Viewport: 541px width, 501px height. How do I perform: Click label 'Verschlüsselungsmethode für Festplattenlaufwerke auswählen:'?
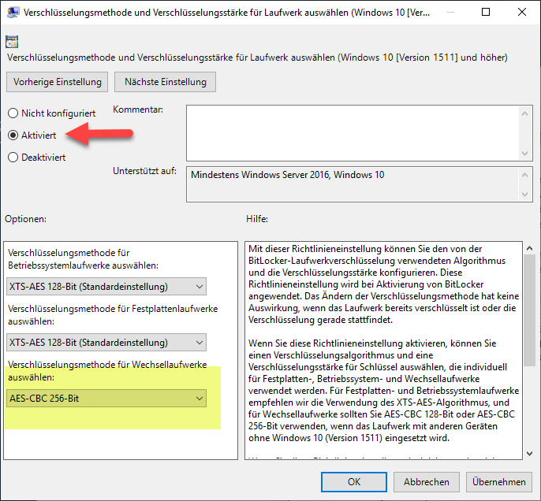113,315
